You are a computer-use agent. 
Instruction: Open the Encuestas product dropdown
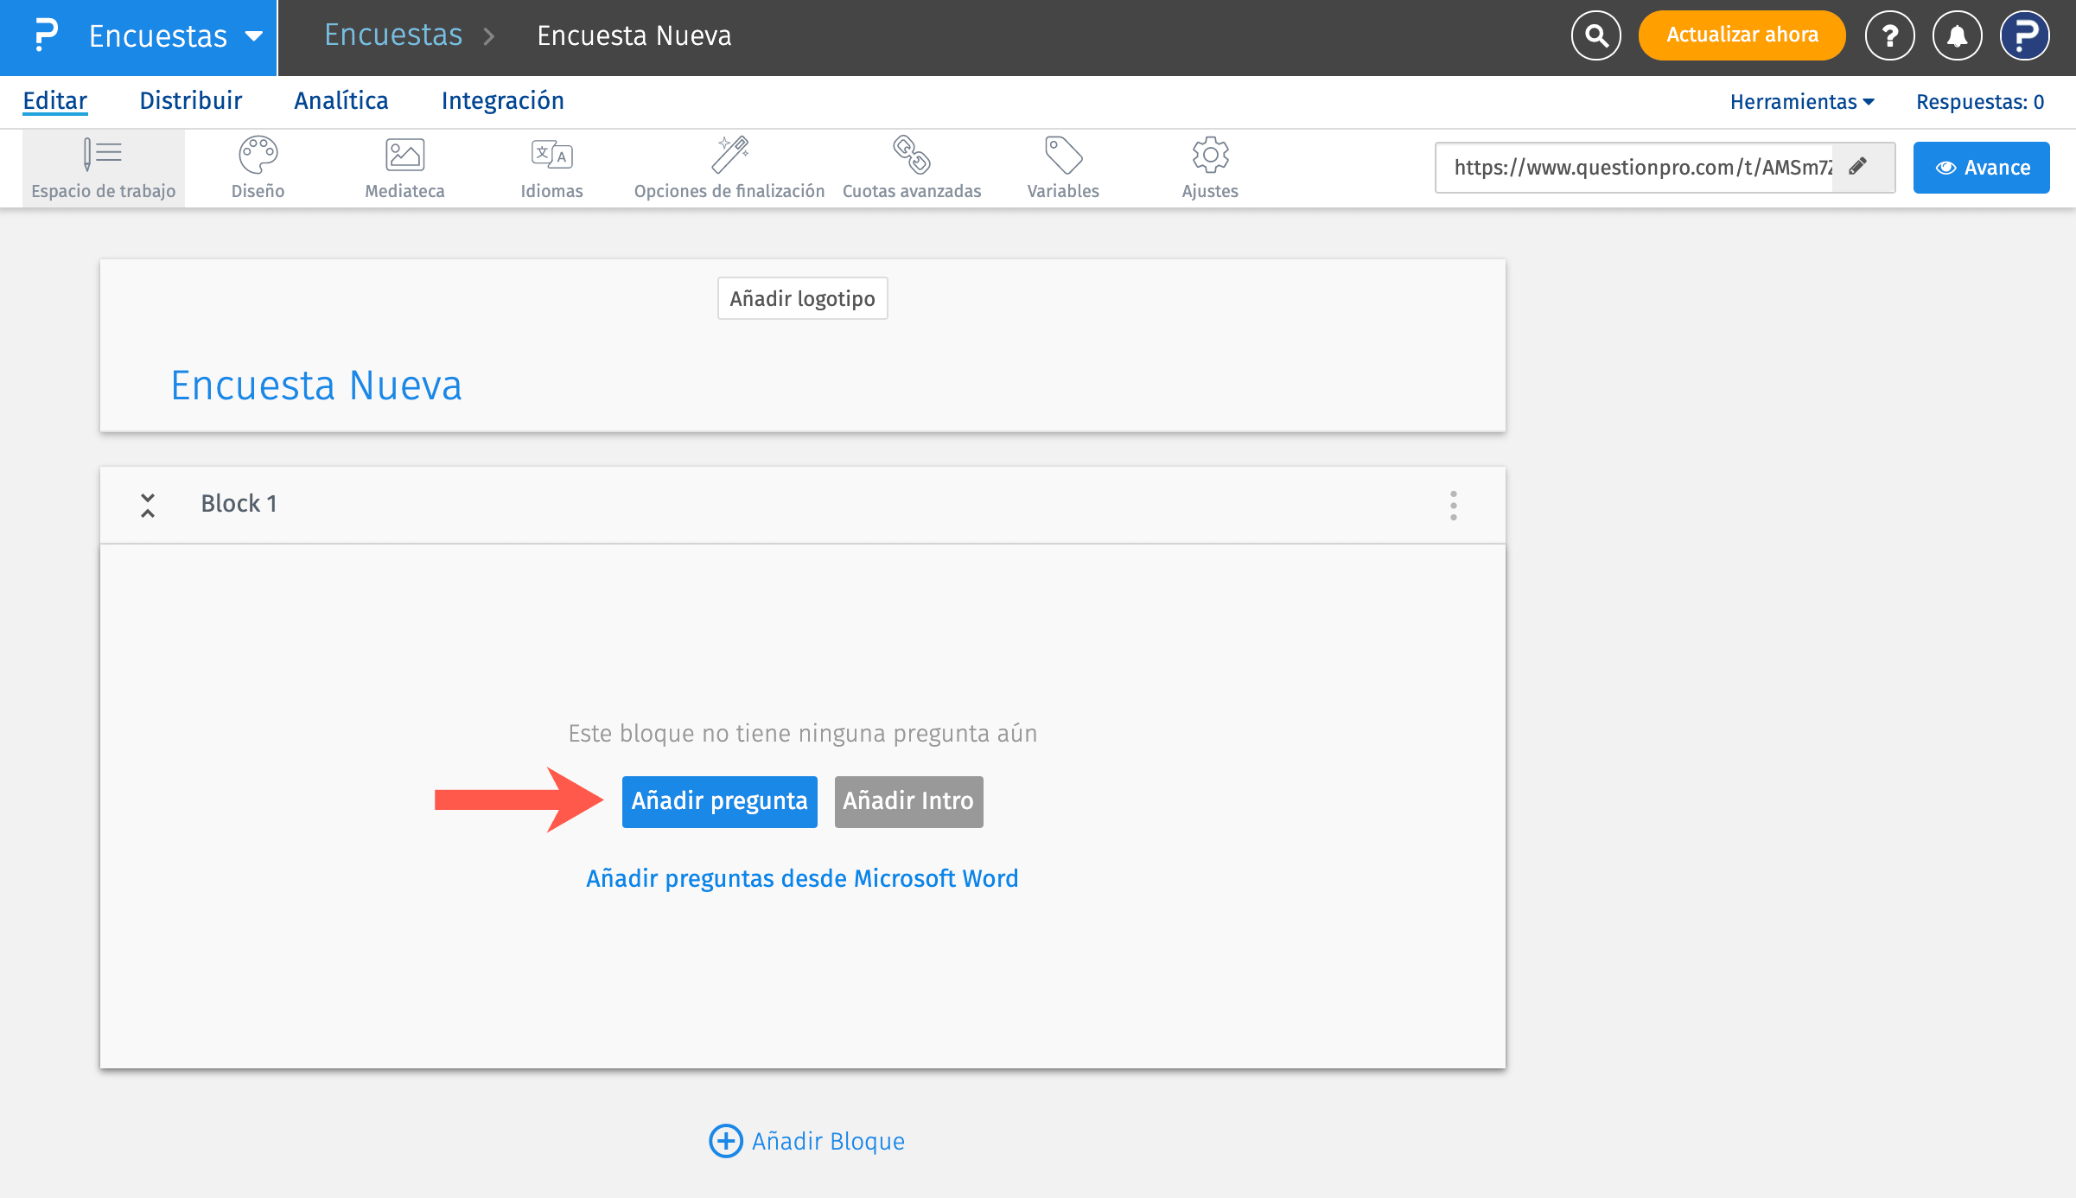coord(173,36)
